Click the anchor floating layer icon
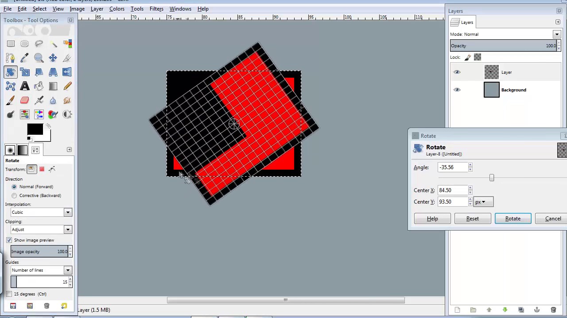The image size is (567, 318). [537, 310]
